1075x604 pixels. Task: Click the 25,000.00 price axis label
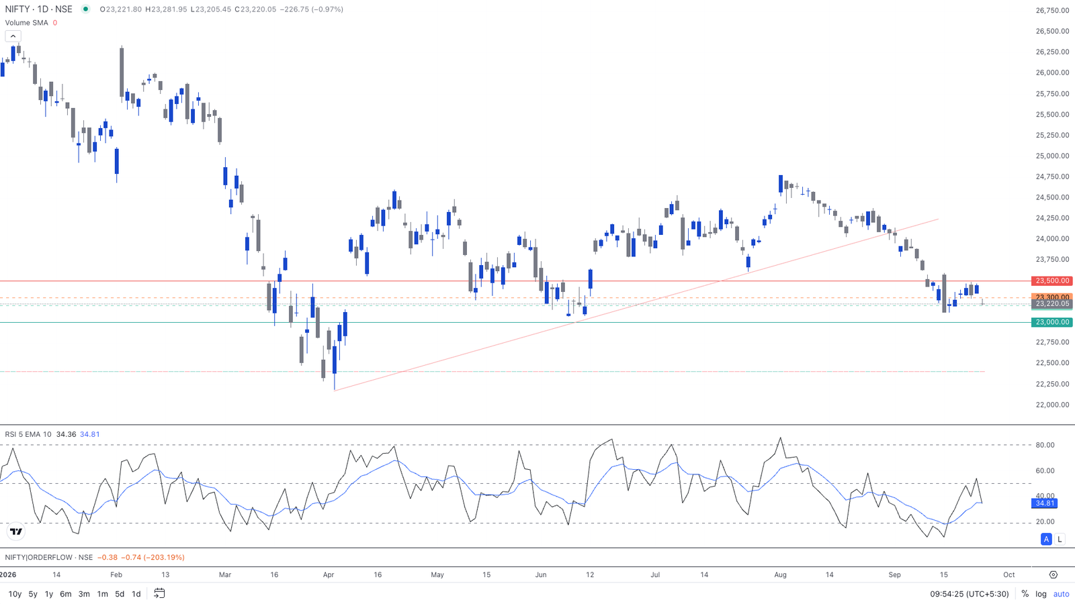[x=1052, y=156]
